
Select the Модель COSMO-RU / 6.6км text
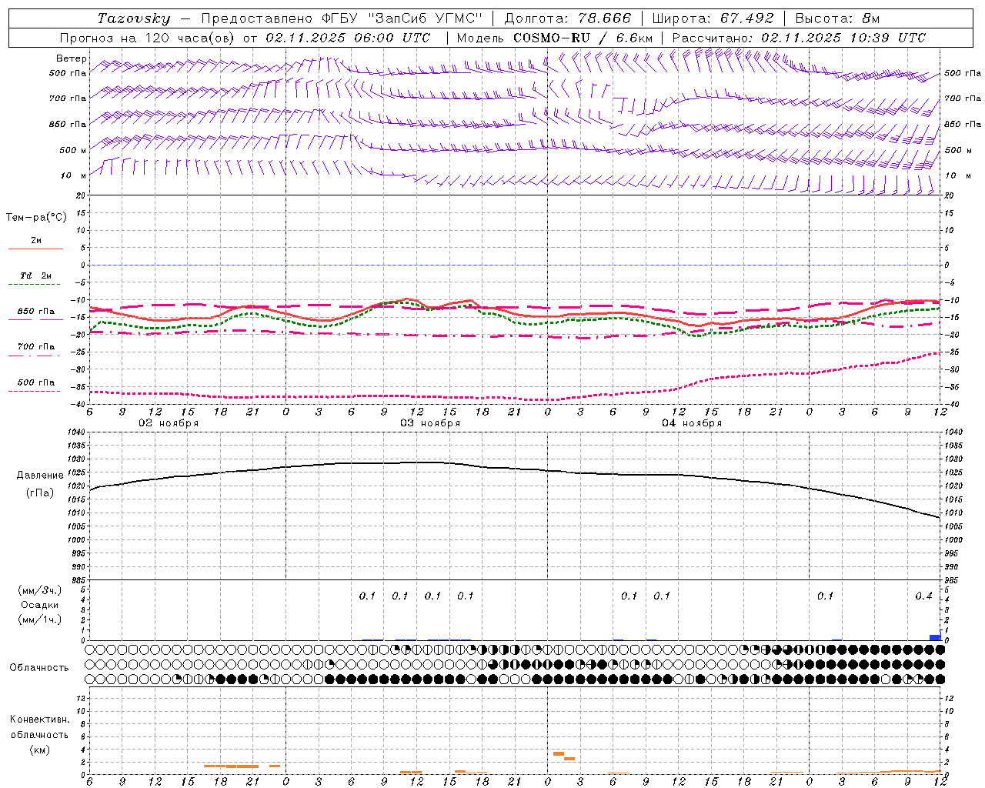pos(555,38)
